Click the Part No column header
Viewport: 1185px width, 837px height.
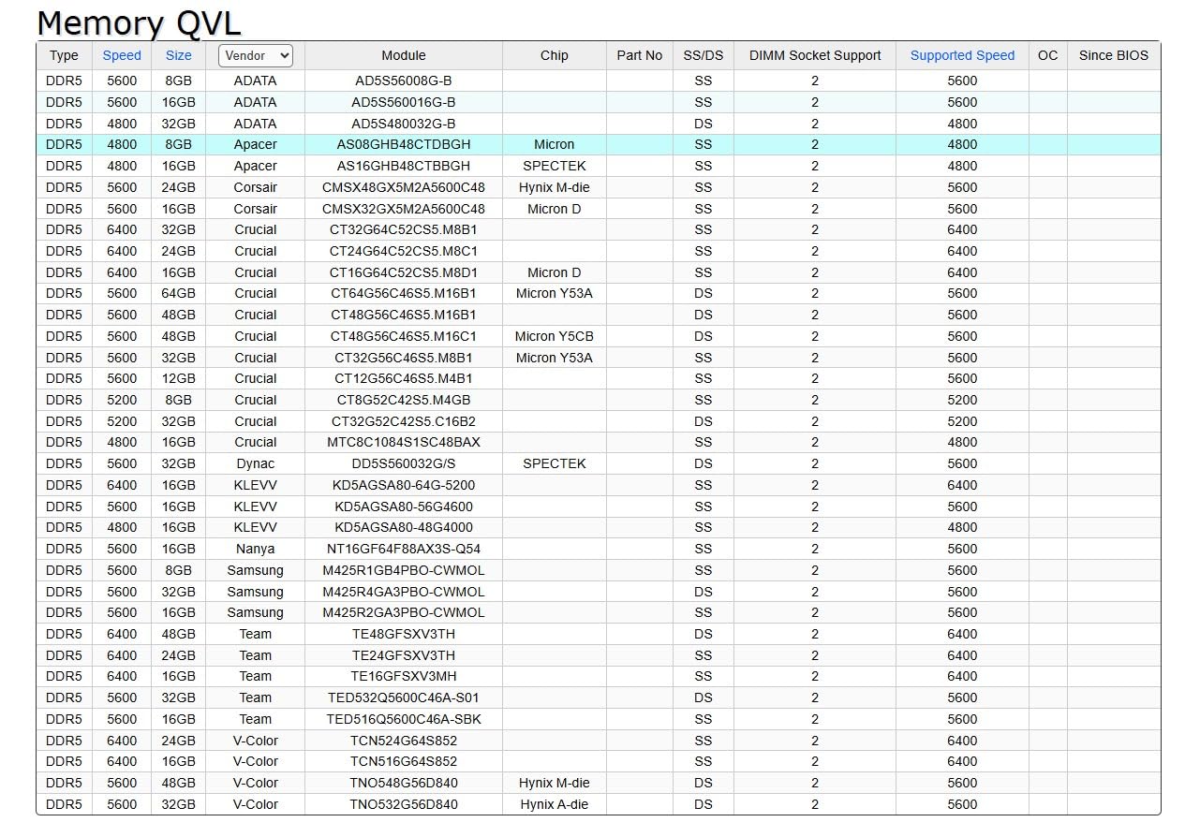640,55
